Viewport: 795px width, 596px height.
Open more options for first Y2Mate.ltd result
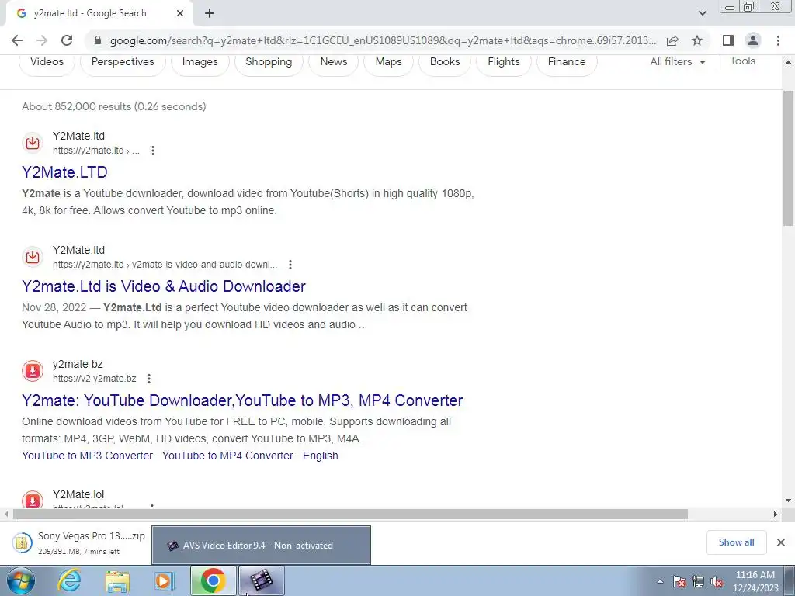pyautogui.click(x=153, y=151)
